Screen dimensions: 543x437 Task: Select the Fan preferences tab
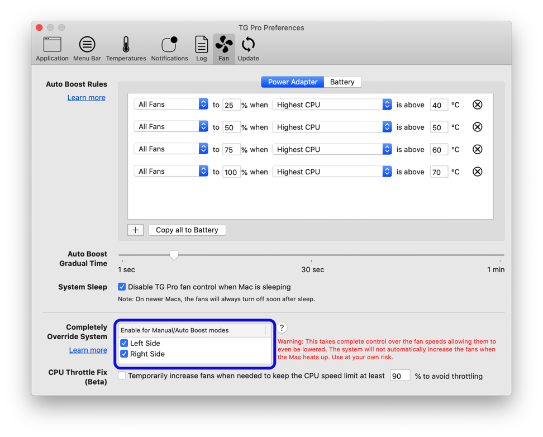coord(223,49)
